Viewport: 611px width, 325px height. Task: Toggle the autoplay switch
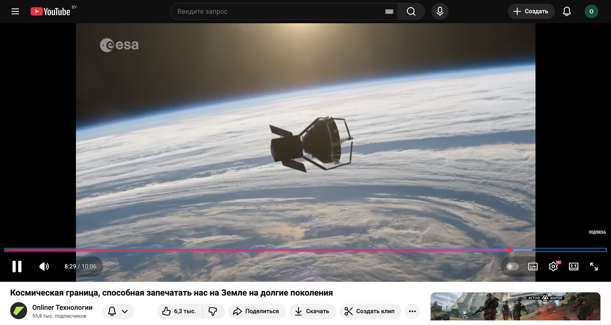[511, 266]
